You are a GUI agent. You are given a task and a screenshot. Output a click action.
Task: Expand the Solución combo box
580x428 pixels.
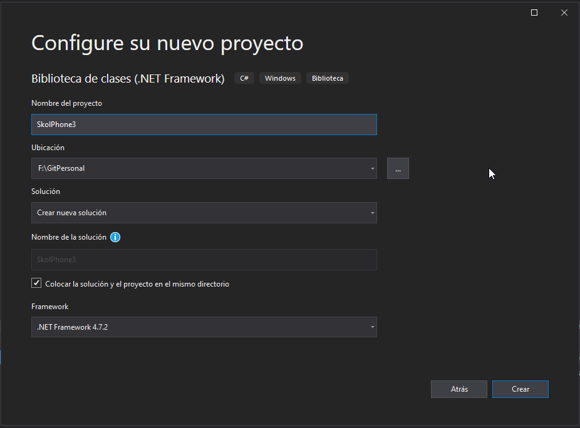pyautogui.click(x=371, y=213)
